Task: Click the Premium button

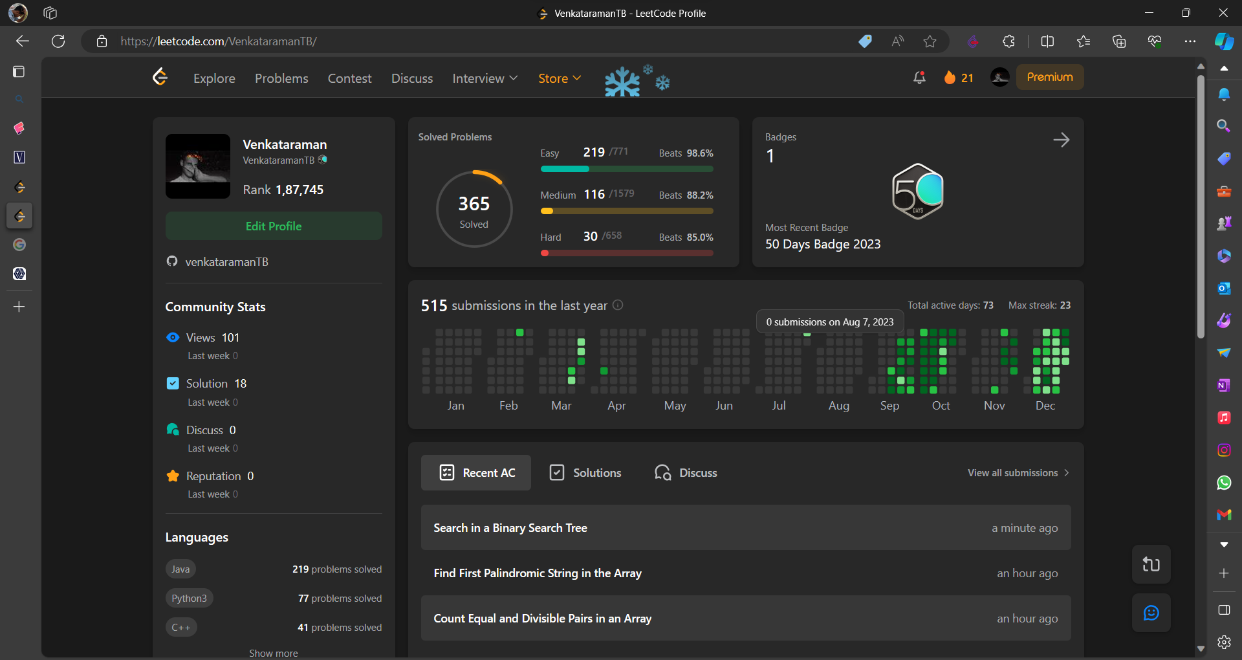Action: [1050, 77]
